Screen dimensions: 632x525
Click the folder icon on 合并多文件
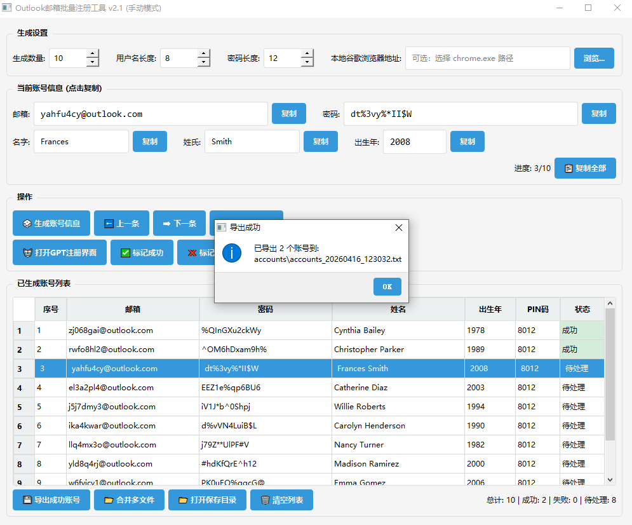pyautogui.click(x=109, y=500)
